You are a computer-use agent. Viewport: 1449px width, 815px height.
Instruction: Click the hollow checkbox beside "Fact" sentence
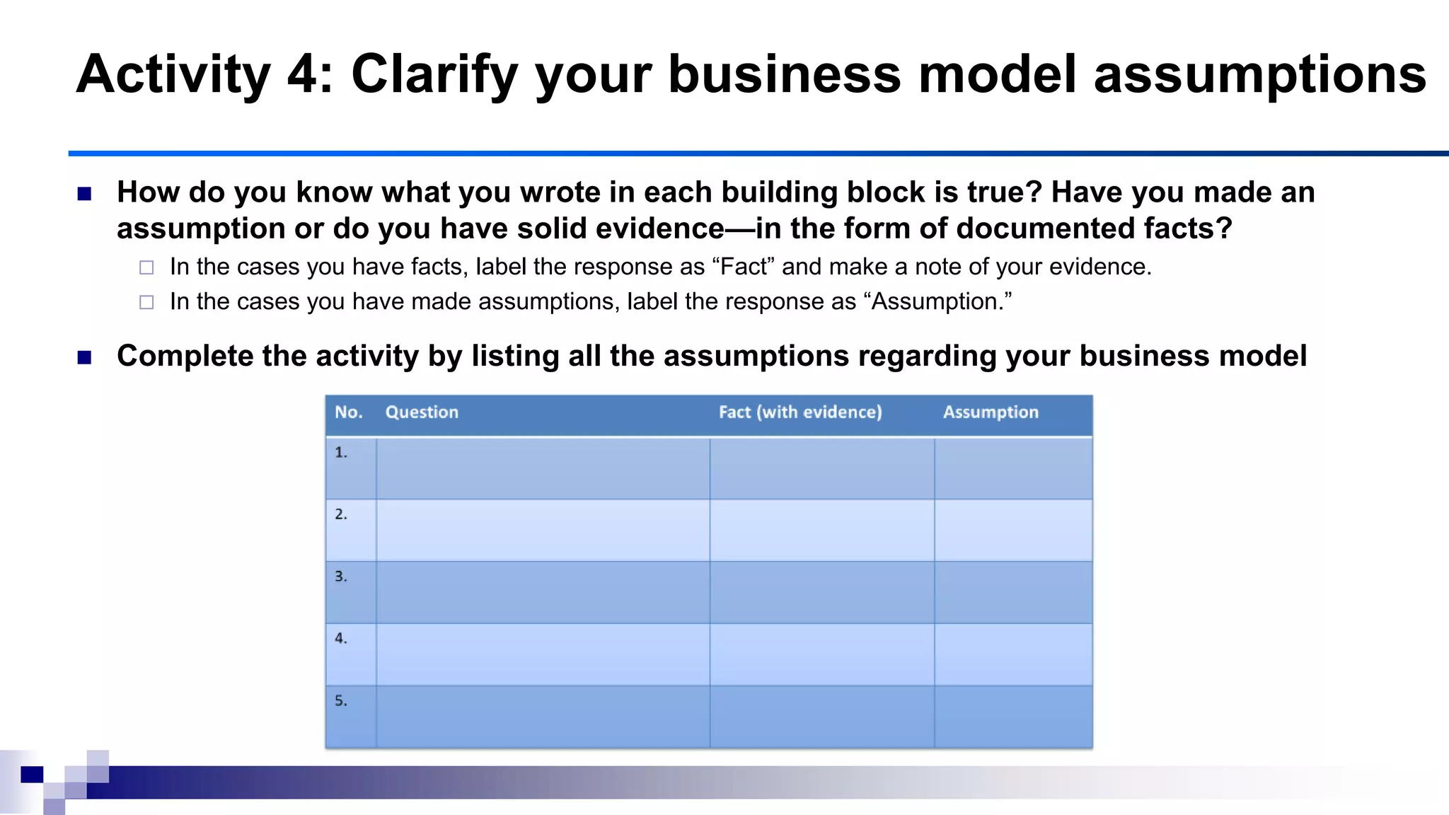(146, 267)
